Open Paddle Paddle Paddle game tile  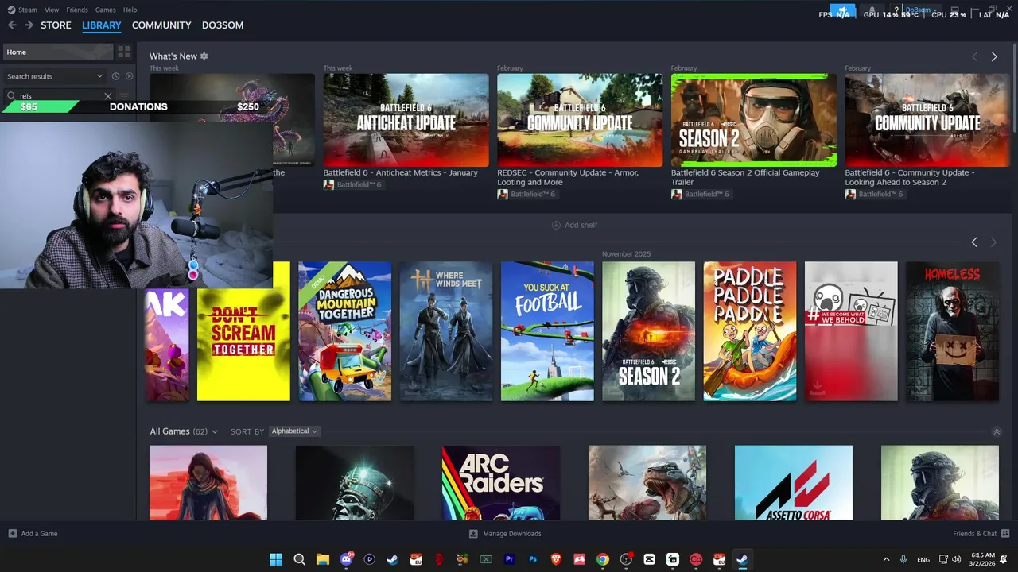coord(750,331)
